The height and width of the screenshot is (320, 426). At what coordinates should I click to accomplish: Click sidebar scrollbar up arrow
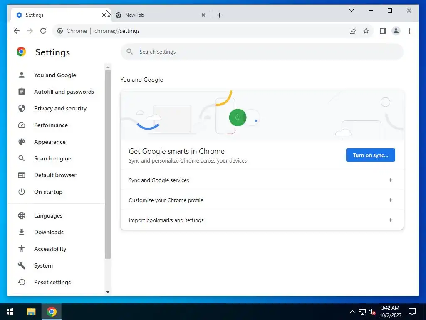(x=108, y=67)
